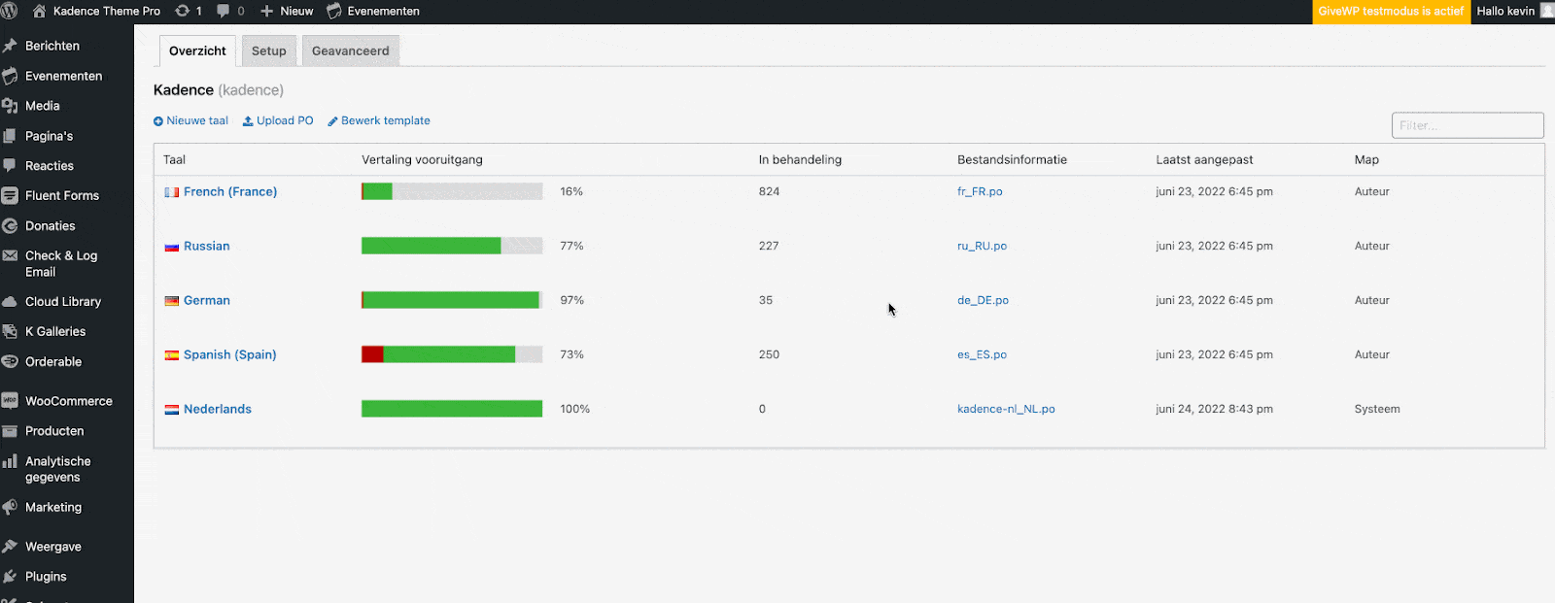Click the plus icon beside Nieuw
The height and width of the screenshot is (603, 1555).
(x=266, y=12)
